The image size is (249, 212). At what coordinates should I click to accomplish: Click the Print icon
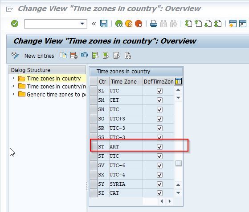point(154,24)
